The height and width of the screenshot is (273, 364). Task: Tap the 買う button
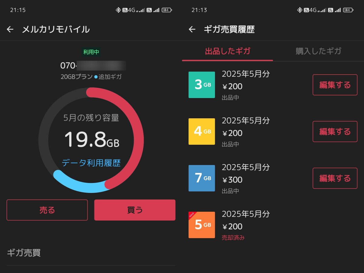pyautogui.click(x=135, y=210)
